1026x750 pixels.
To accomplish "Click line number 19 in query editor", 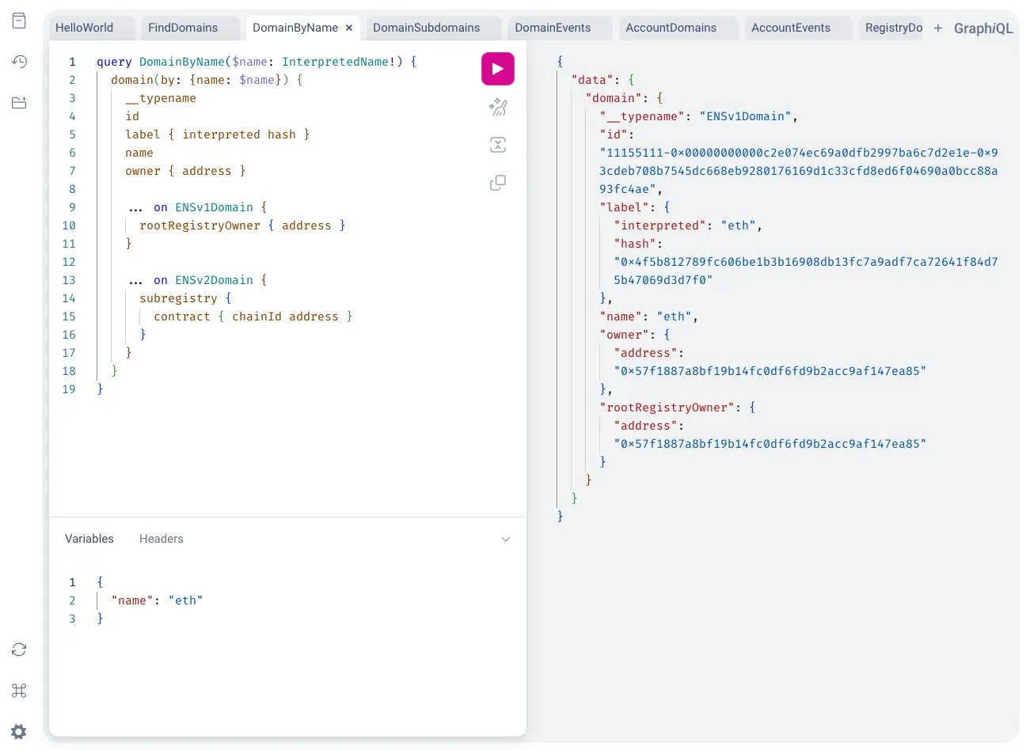I will [x=69, y=389].
